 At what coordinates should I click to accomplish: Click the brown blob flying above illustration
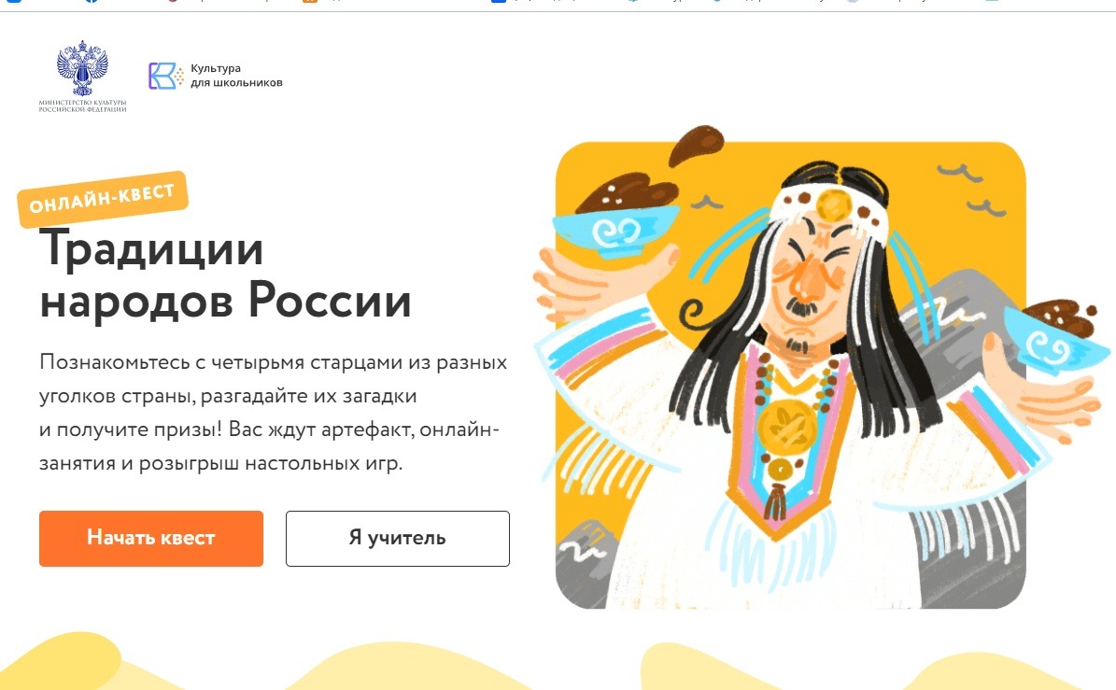(x=696, y=142)
